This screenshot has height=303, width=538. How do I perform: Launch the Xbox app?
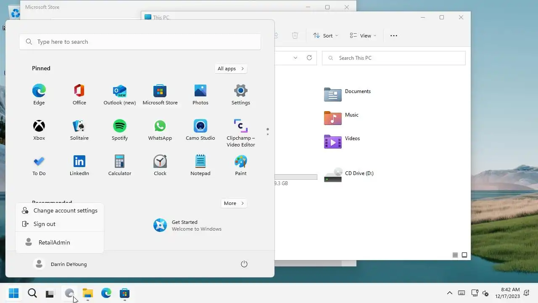(x=39, y=130)
